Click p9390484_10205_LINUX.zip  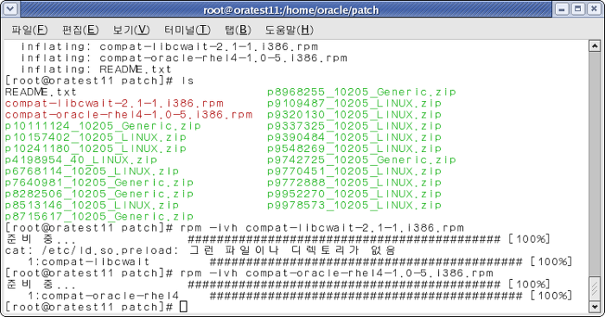point(354,137)
